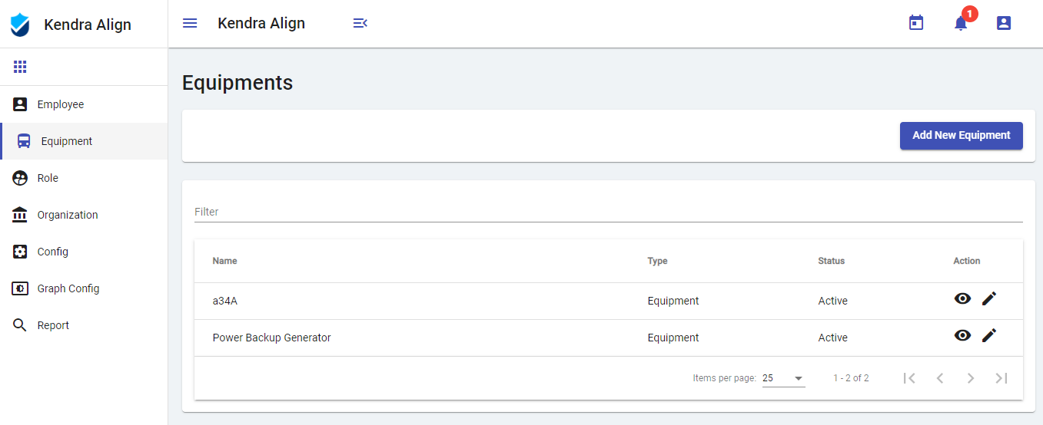The width and height of the screenshot is (1043, 425).
Task: Click the Action column header
Action: (967, 261)
